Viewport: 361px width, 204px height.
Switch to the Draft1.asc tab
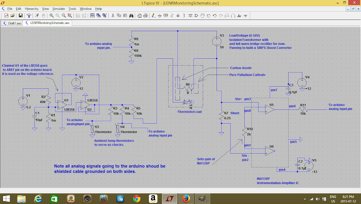point(12,23)
